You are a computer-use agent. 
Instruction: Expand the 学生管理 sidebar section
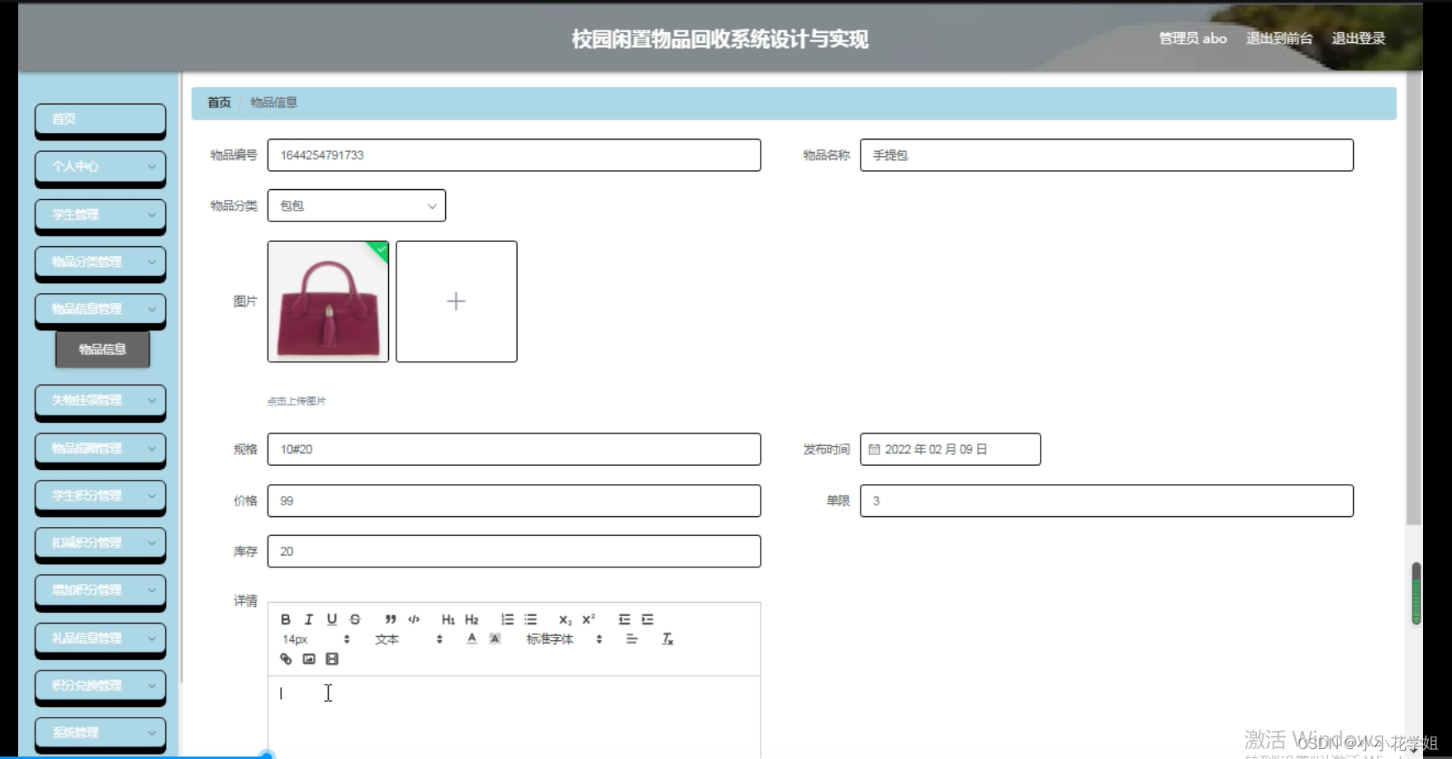(100, 216)
